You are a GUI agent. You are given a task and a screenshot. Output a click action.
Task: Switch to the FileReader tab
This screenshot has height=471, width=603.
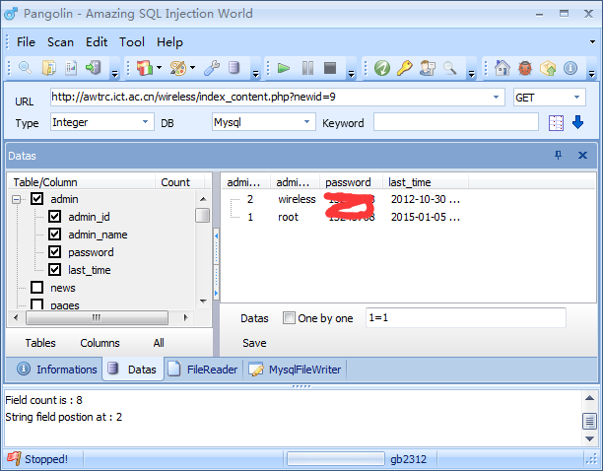coord(203,370)
